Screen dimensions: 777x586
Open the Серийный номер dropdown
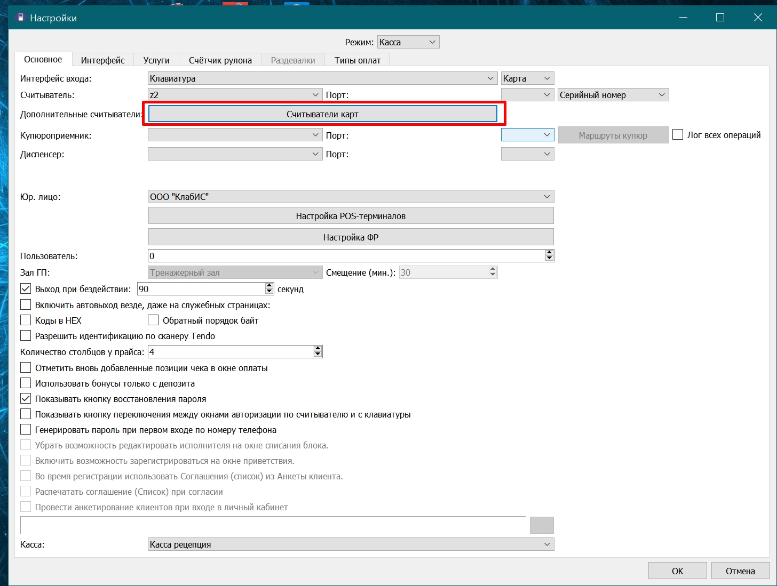coord(613,95)
